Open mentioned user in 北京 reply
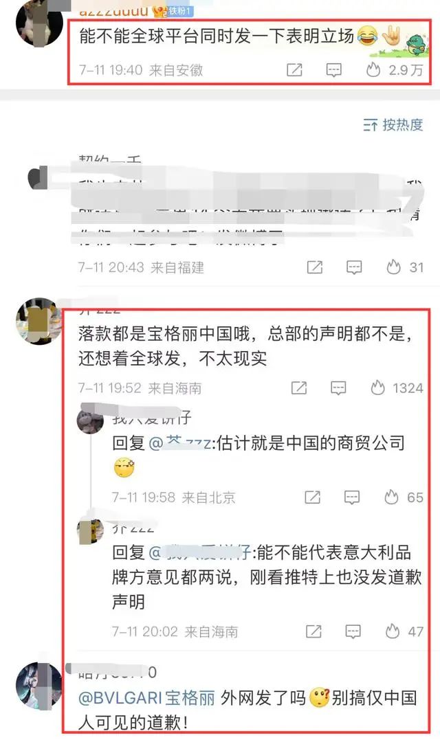 click(180, 443)
